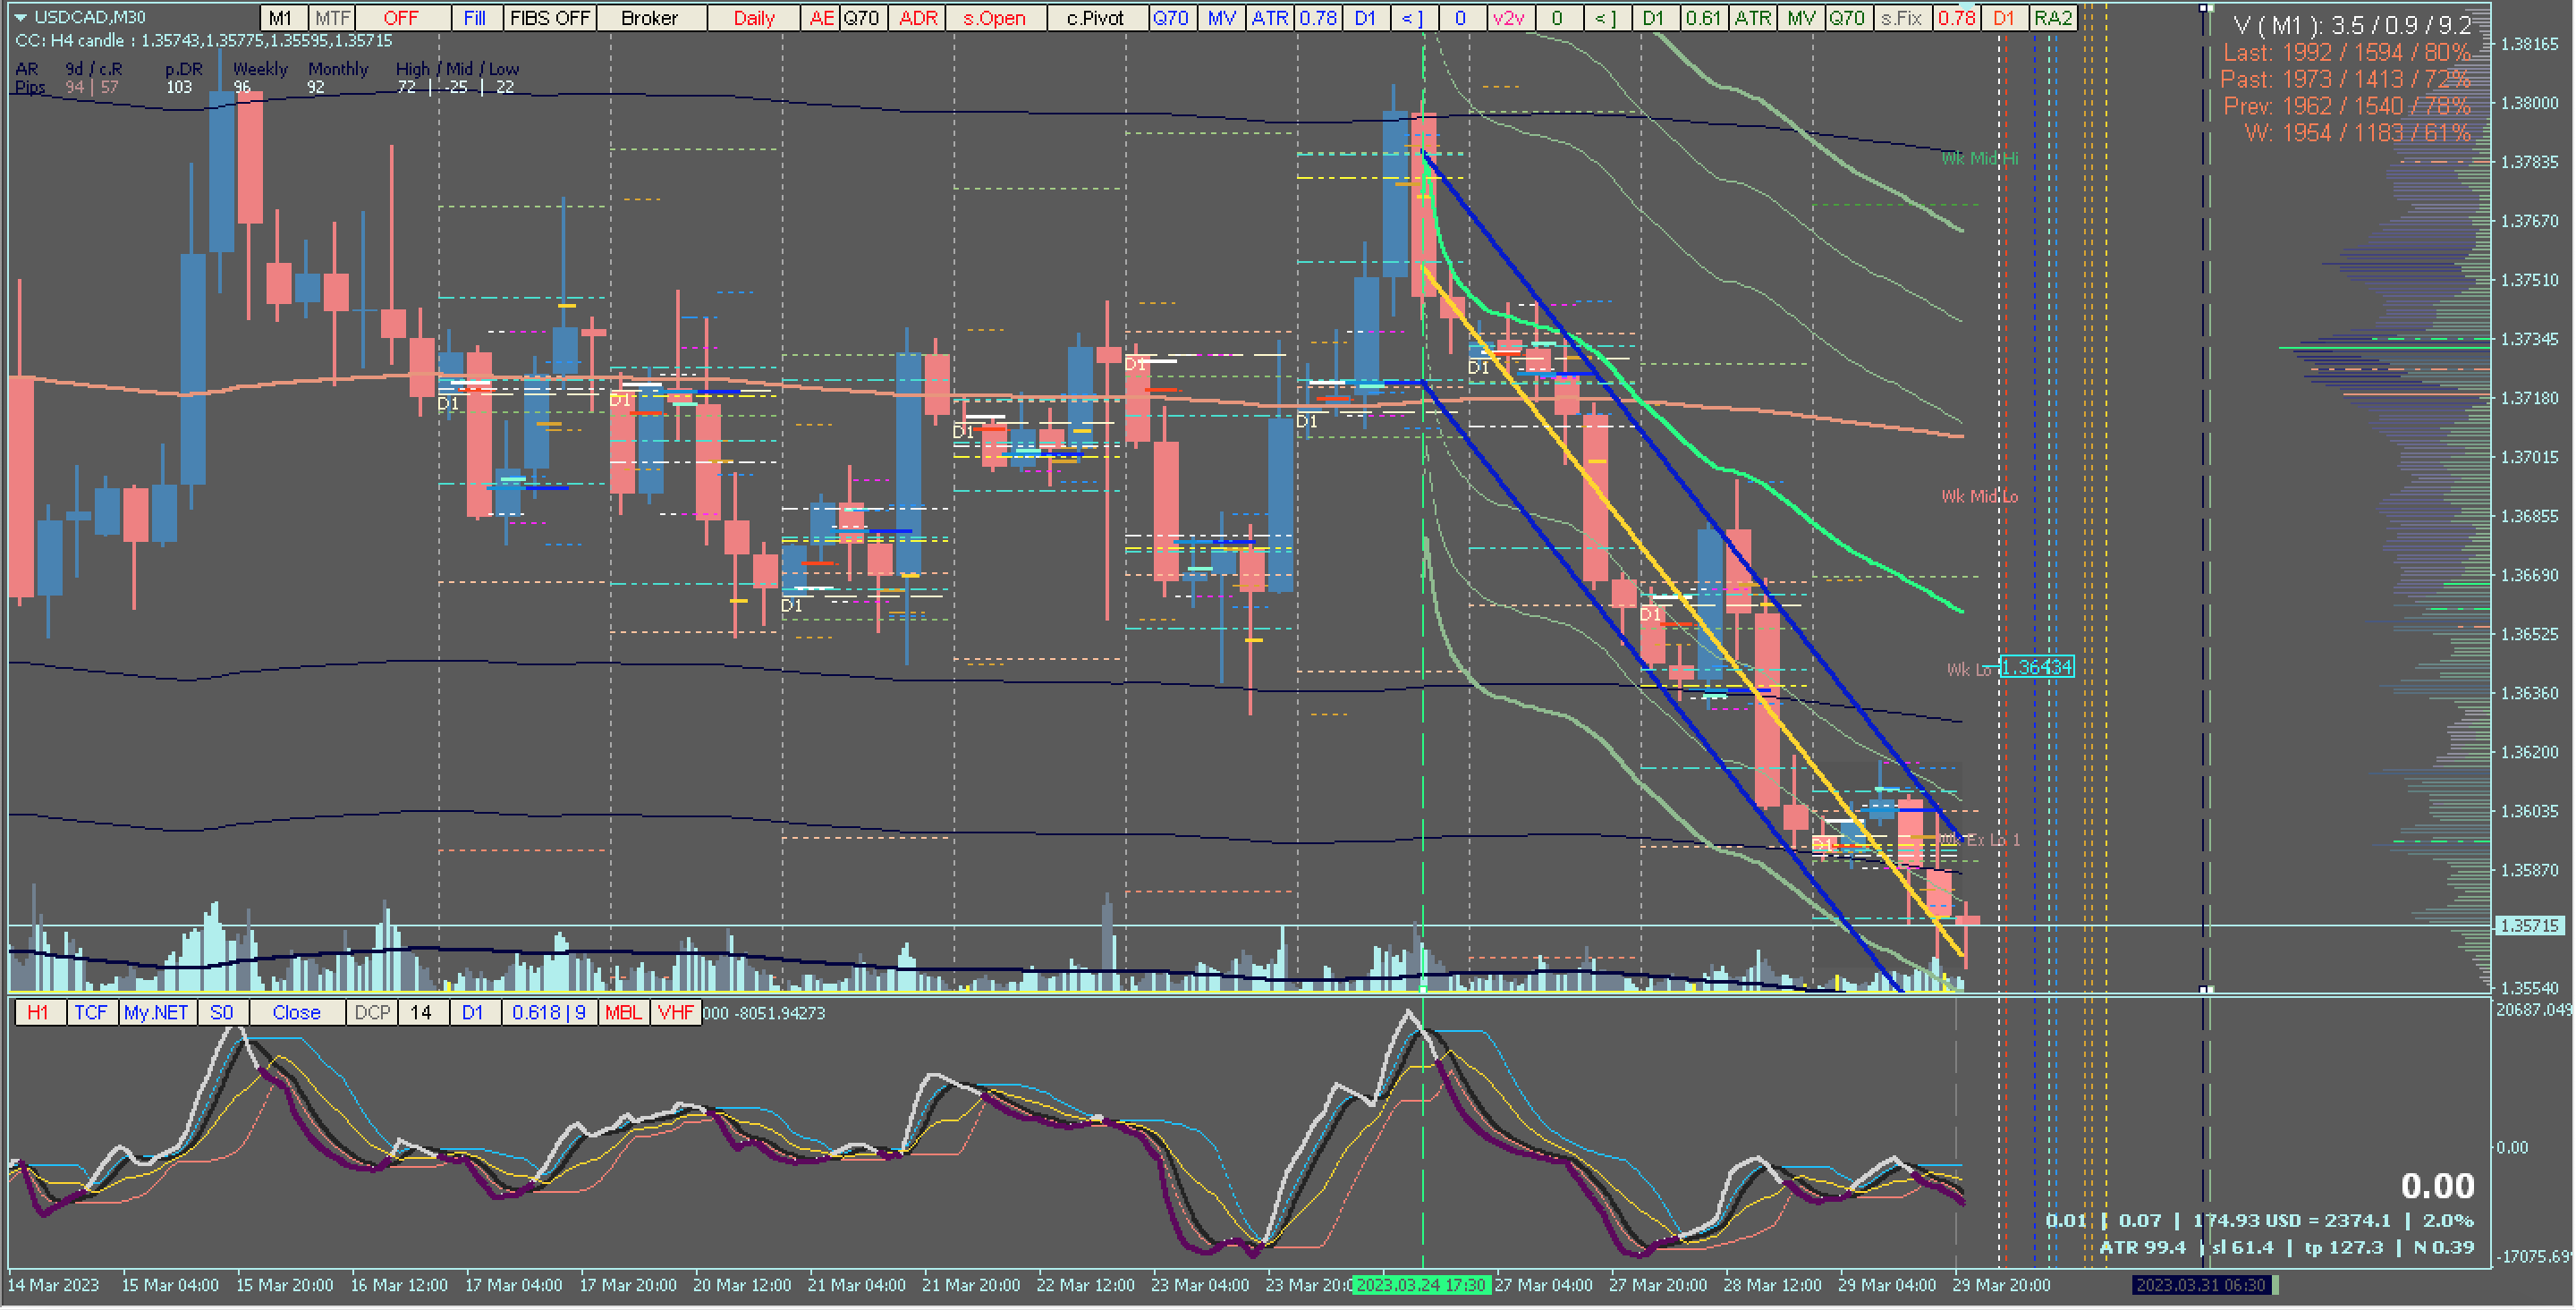The image size is (2576, 1310).
Task: Click the RA2 button
Action: 2053,18
